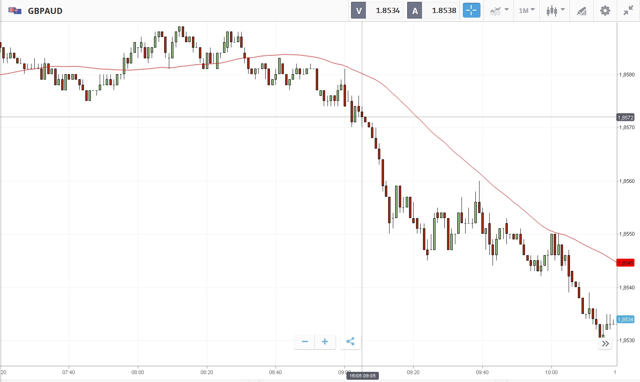The width and height of the screenshot is (640, 382).
Task: Zoom in the chart with plus
Action: click(x=325, y=342)
